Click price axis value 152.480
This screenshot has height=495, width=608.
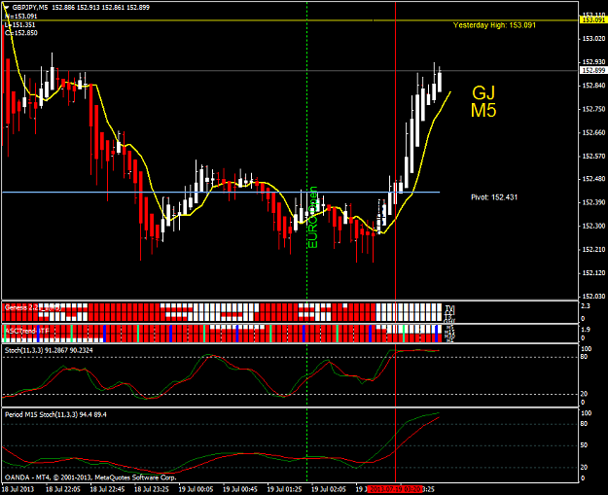coord(593,179)
